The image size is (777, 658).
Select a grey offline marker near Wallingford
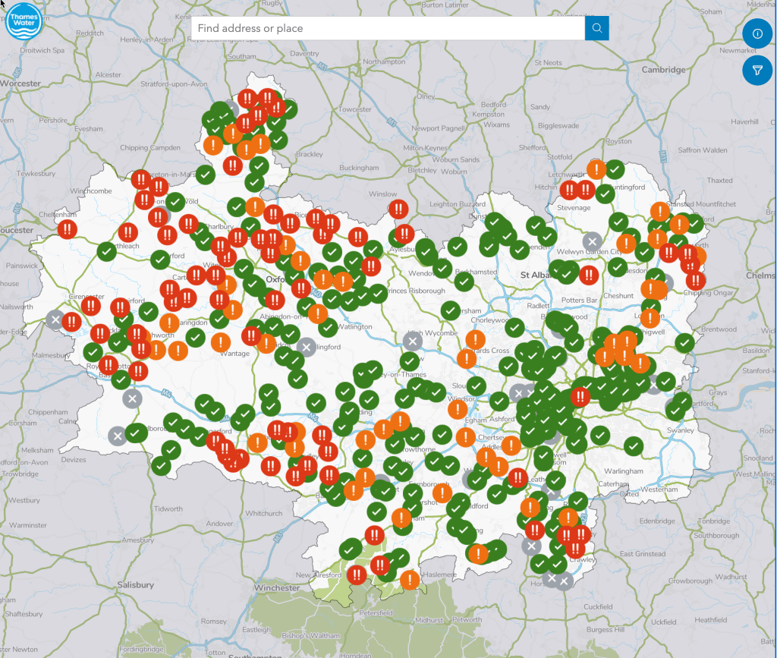(x=306, y=348)
